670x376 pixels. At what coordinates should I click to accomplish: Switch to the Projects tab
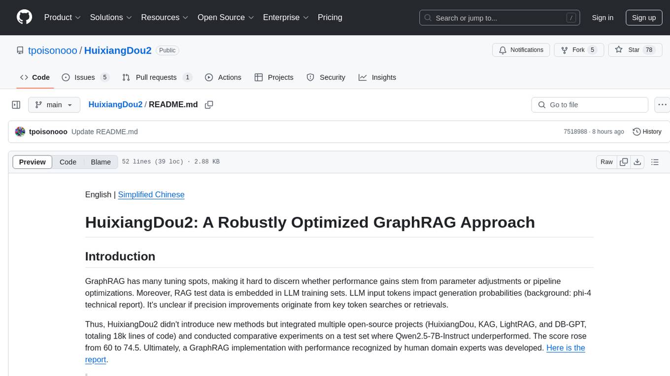(x=274, y=77)
